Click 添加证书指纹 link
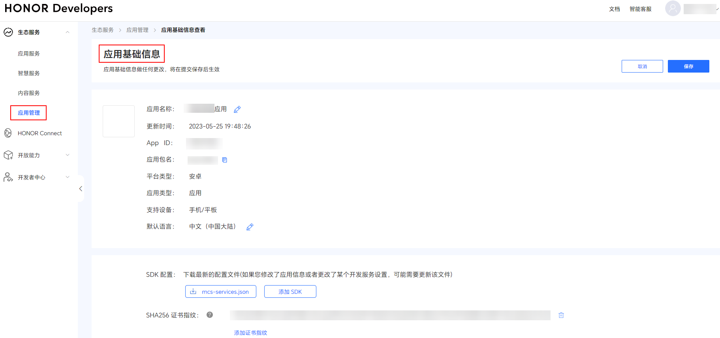720x338 pixels. pyautogui.click(x=251, y=332)
